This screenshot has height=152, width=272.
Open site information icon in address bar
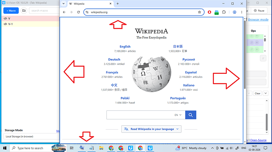click(x=87, y=12)
